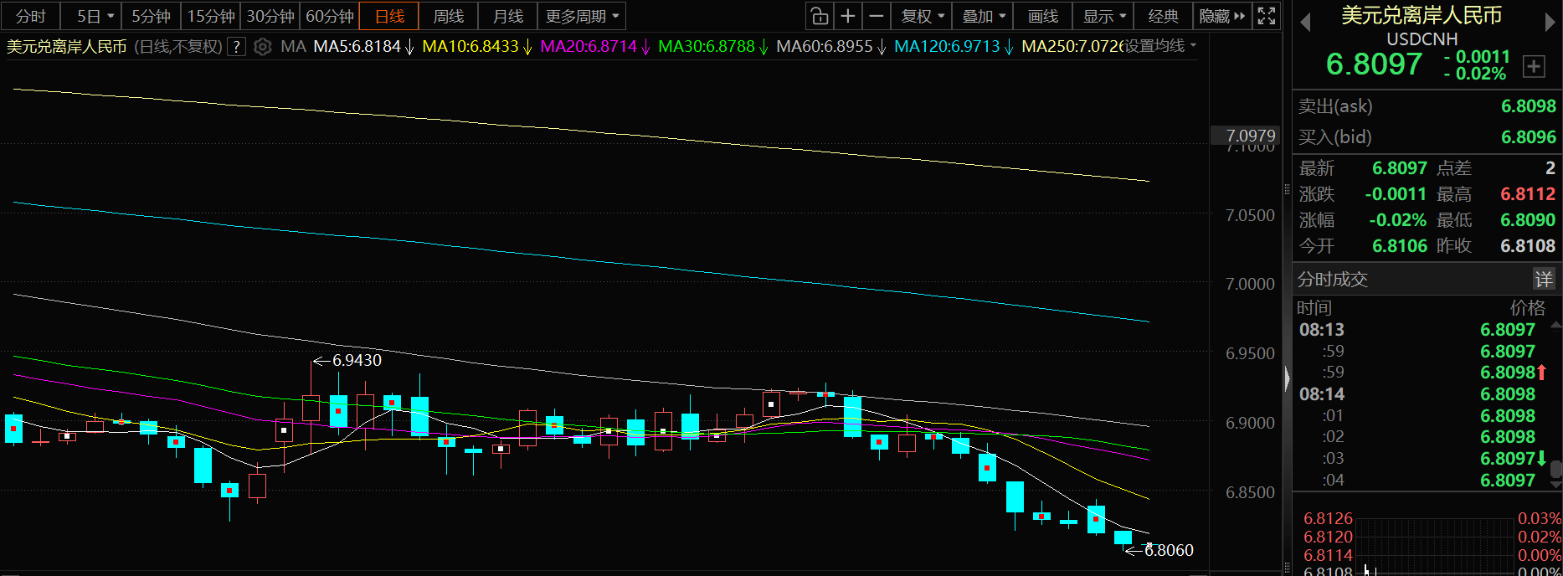
Task: Click the trades list scrollbar thumb
Action: pyautogui.click(x=1555, y=469)
